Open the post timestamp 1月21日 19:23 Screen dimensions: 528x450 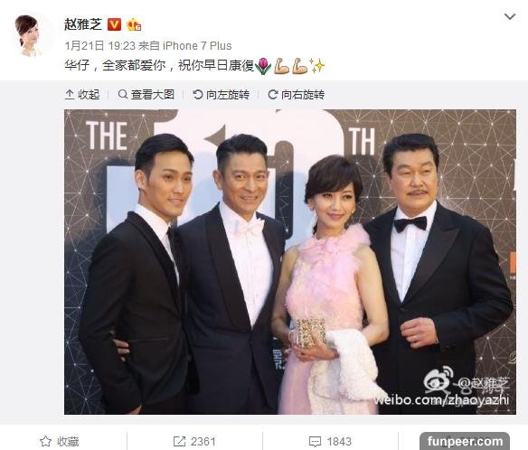tap(100, 46)
